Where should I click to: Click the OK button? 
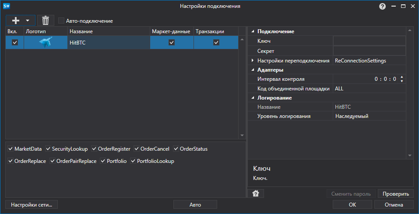click(352, 205)
